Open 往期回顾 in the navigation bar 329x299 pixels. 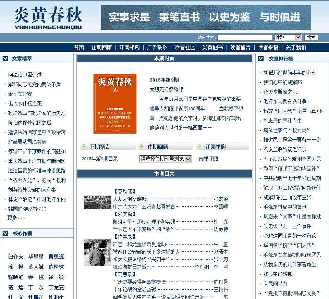coord(101,47)
